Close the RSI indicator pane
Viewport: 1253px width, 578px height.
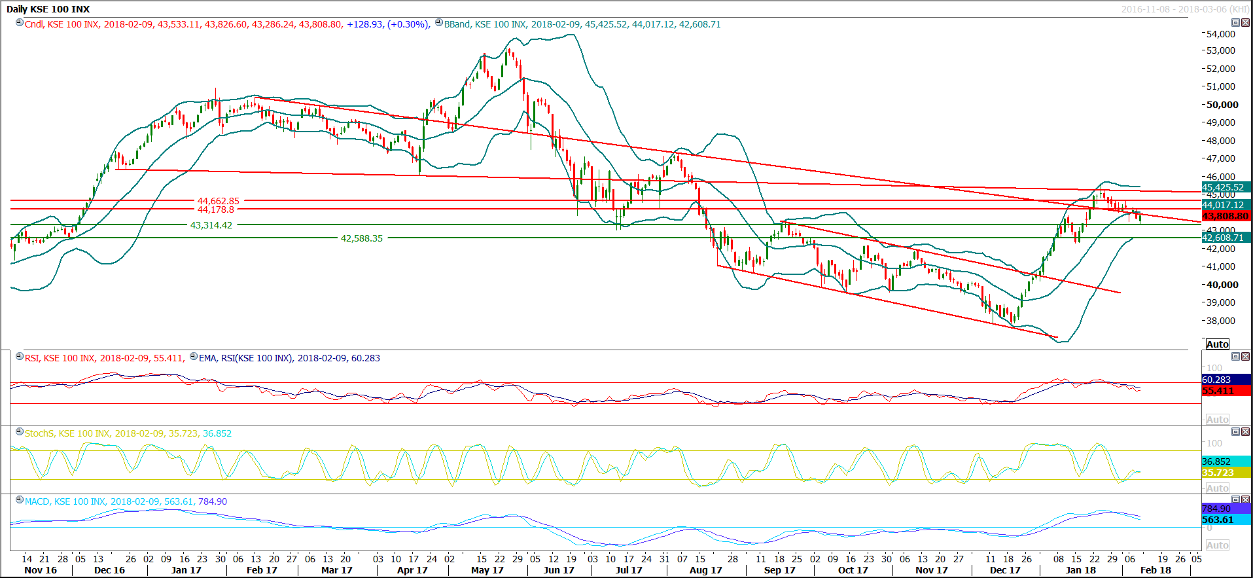[1245, 357]
